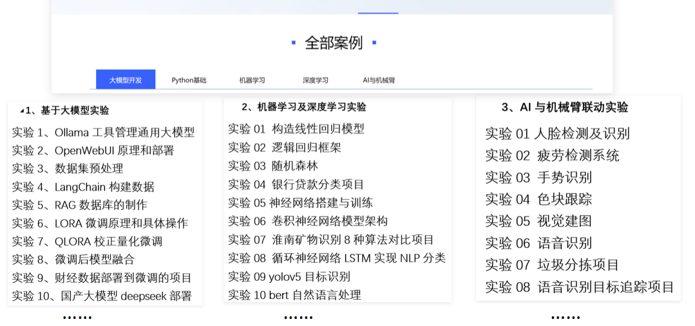Select 实验 09 yolov5 目标识别
Image resolution: width=695 pixels, height=326 pixels.
289,277
